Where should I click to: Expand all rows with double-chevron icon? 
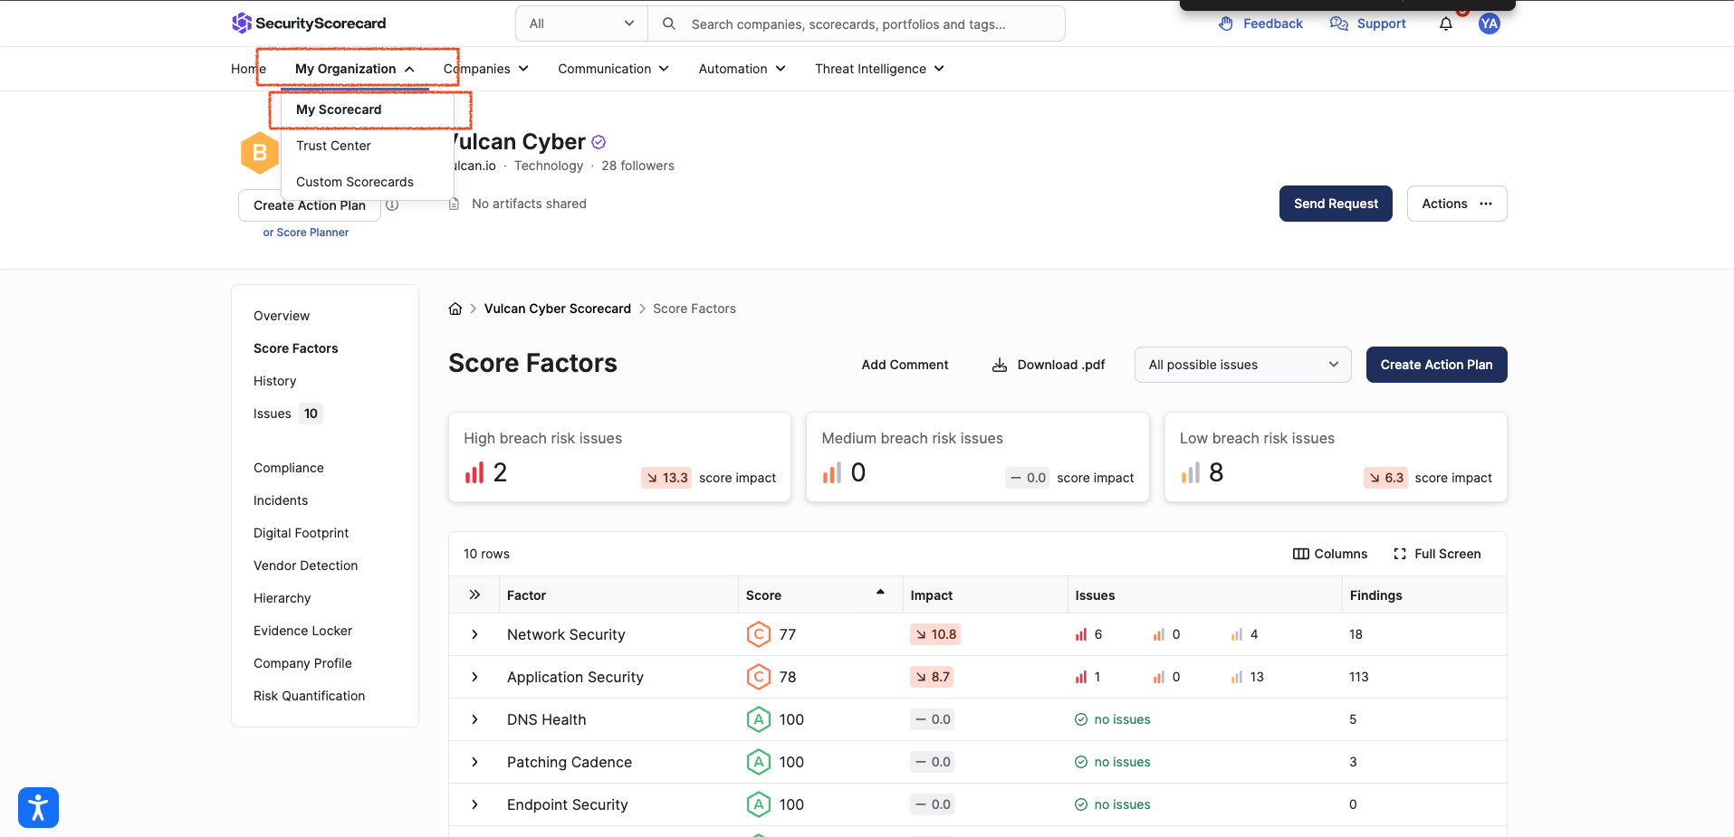click(474, 594)
